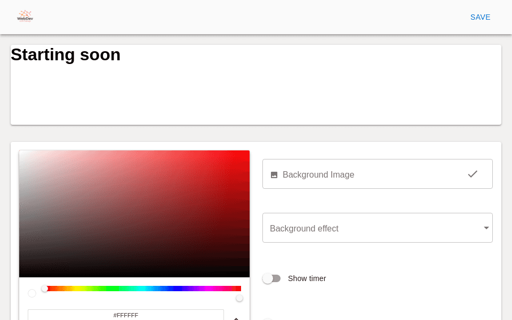
Task: Click SAVE in the top app bar
Action: (480, 17)
